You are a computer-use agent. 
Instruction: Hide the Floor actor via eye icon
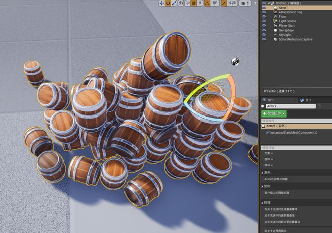tap(264, 16)
